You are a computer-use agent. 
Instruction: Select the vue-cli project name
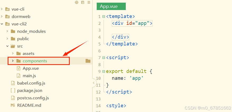click(x=18, y=9)
